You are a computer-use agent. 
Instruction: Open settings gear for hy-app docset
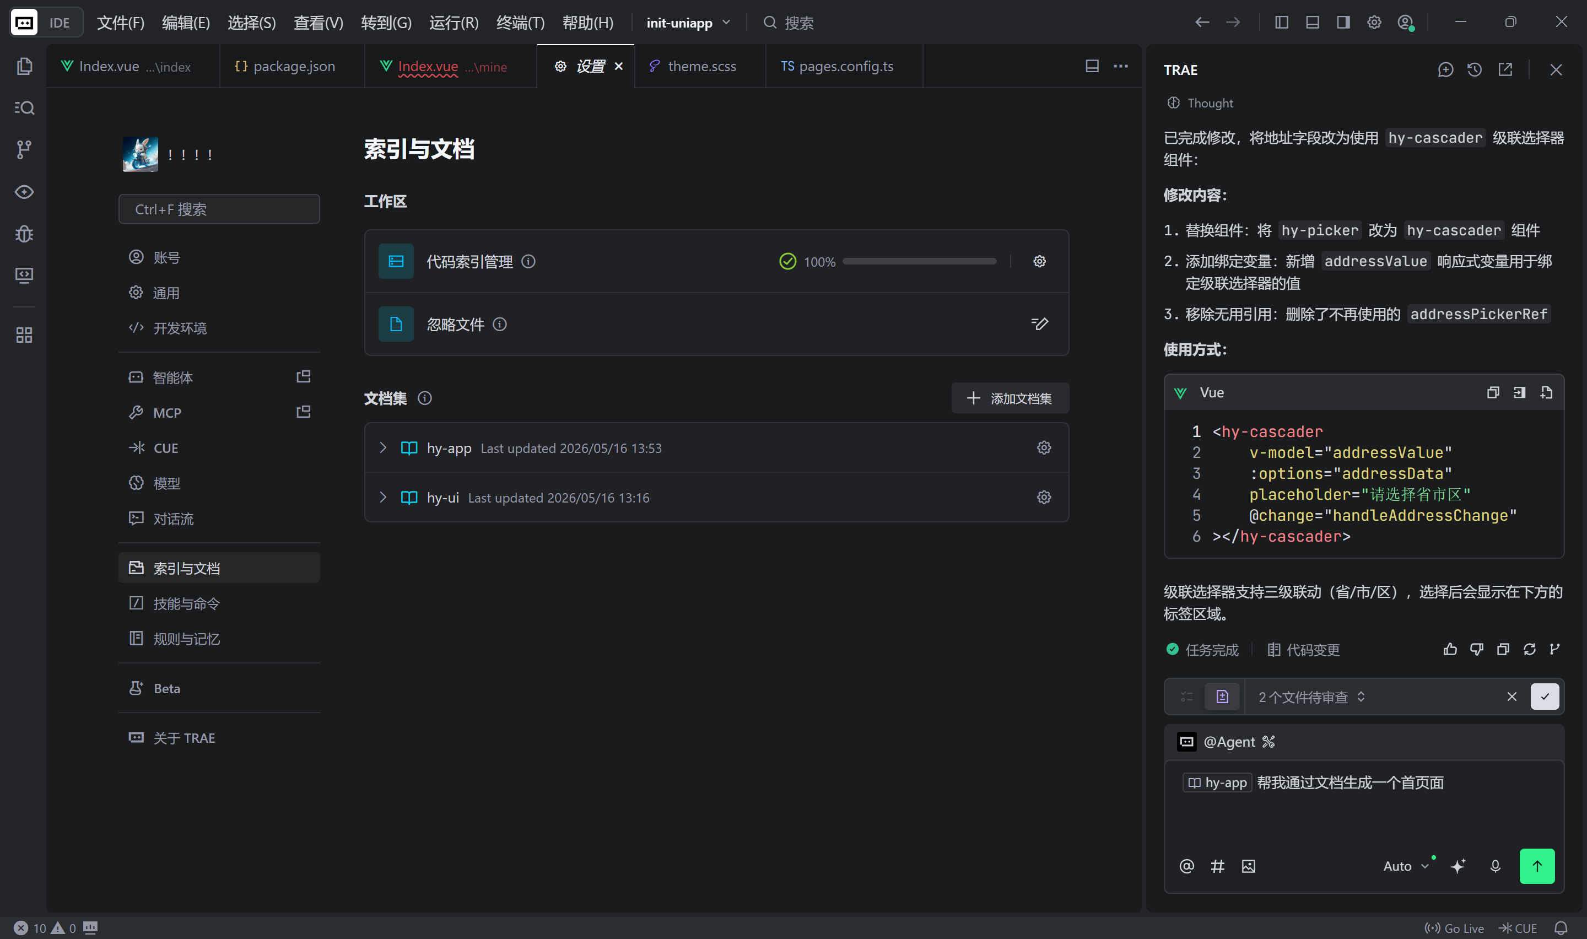click(1044, 447)
